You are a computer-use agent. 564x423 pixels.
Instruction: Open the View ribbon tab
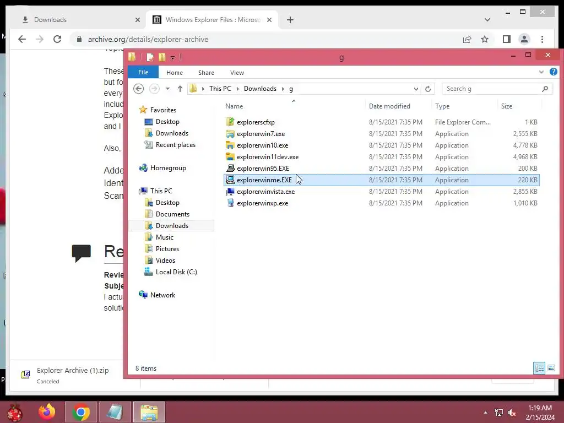237,73
